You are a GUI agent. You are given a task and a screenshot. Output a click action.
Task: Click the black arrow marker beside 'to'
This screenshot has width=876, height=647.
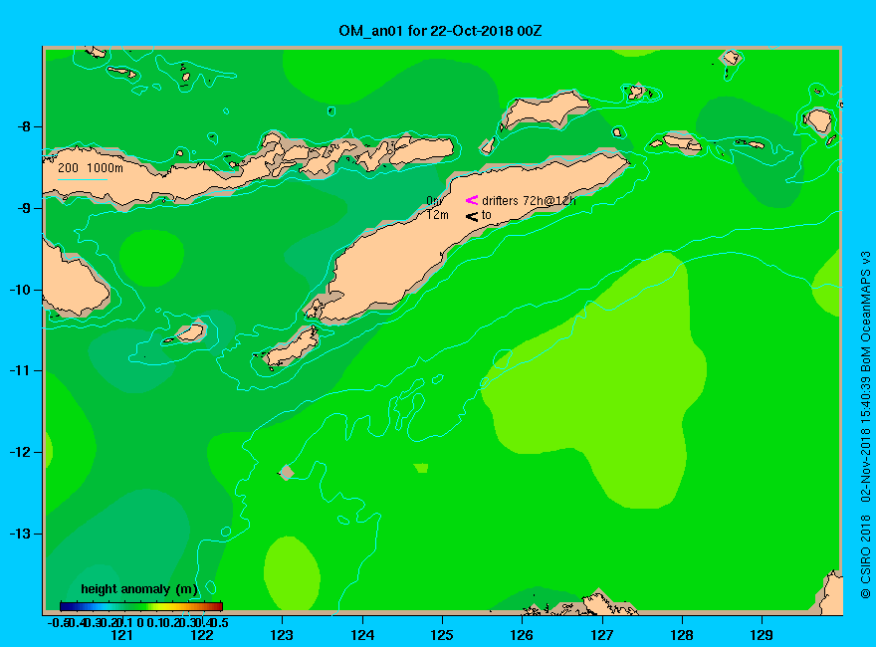click(472, 216)
